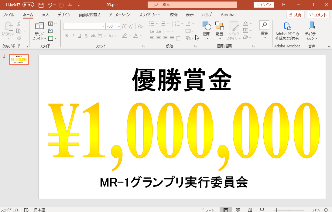Expand the Editing (編集) dropdown
The width and height of the screenshot is (332, 212).
coord(264,30)
